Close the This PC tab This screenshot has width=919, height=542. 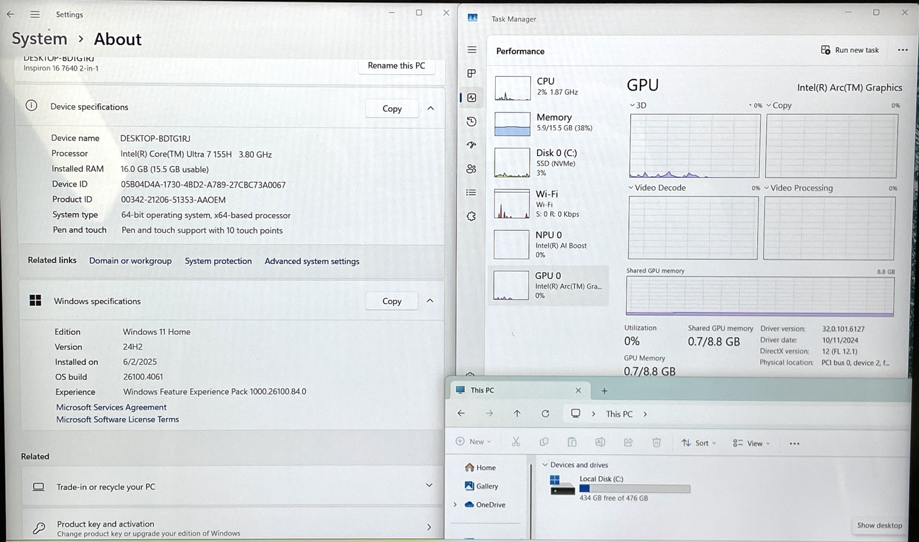578,390
